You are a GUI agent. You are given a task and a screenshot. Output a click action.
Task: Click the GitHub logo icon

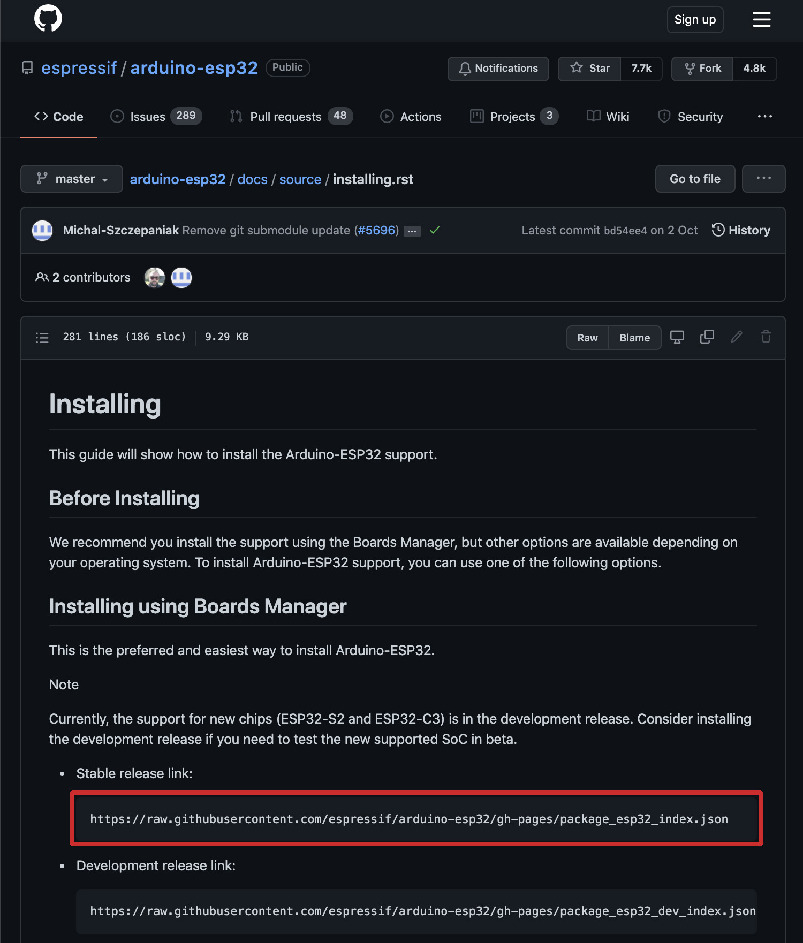click(48, 19)
